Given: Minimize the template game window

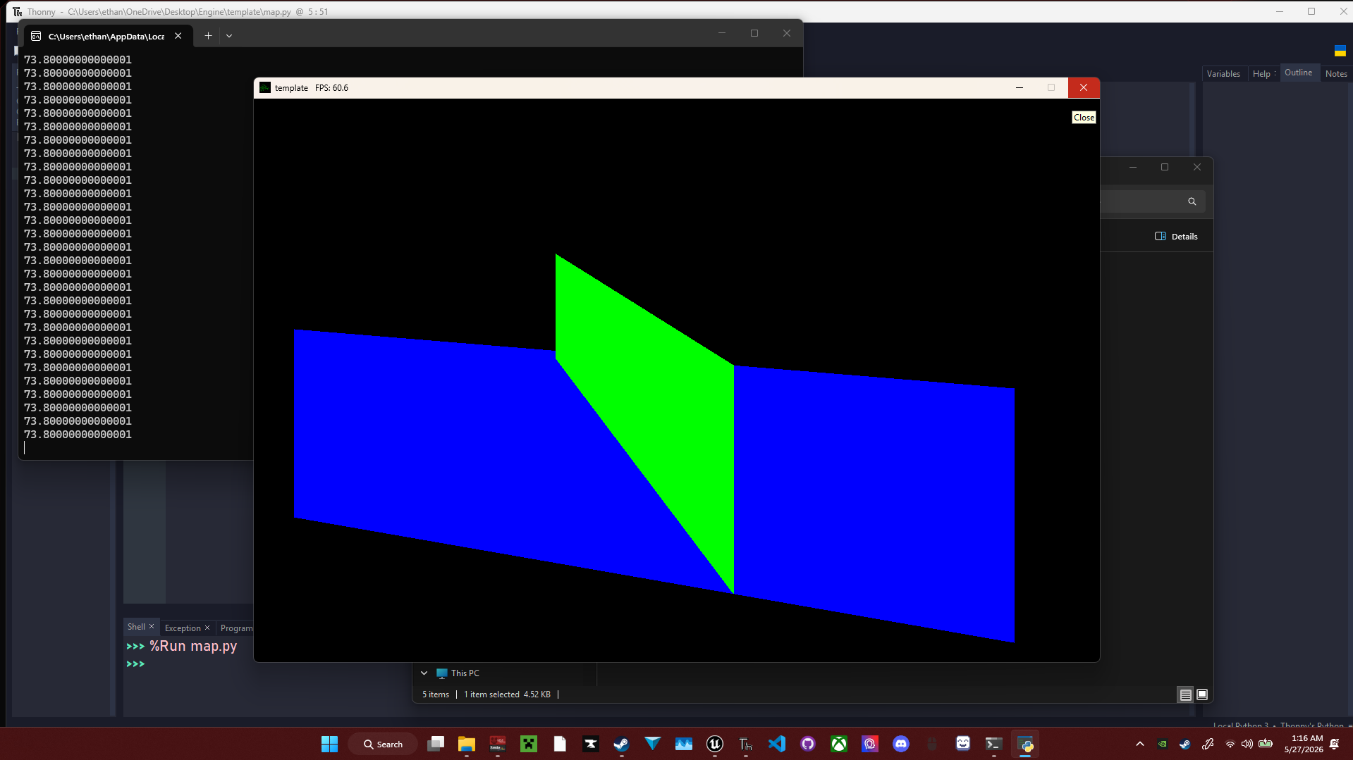Looking at the screenshot, I should coord(1020,87).
